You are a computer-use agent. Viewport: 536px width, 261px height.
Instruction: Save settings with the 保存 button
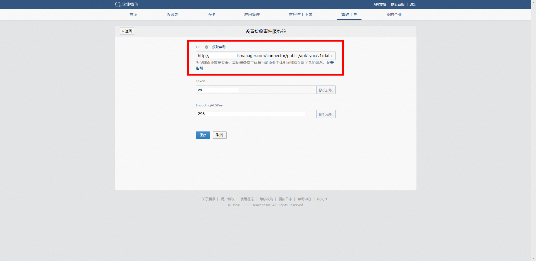point(203,135)
